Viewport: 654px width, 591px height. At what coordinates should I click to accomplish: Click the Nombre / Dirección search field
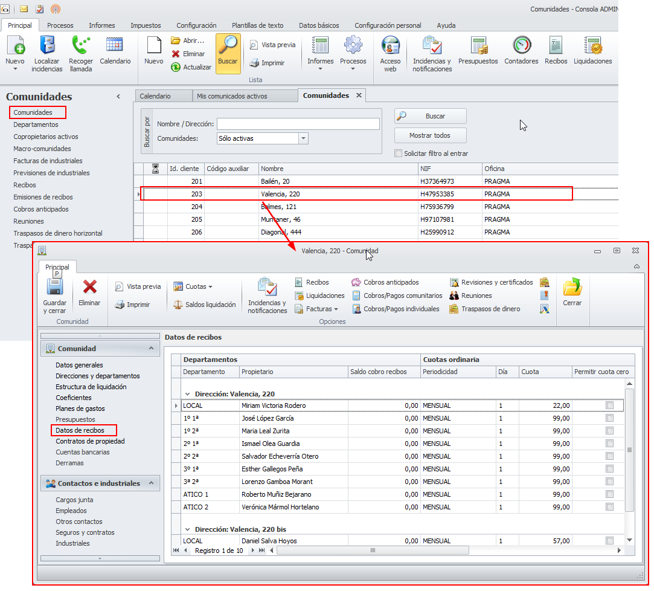298,124
